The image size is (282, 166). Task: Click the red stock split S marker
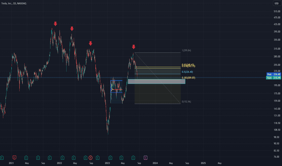[90, 158]
